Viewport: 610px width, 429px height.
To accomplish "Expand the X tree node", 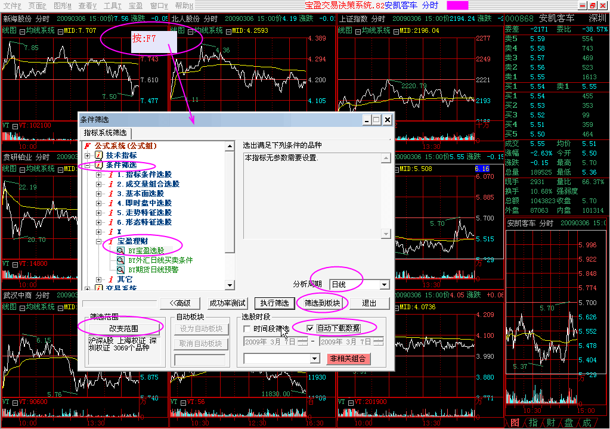I will point(99,232).
